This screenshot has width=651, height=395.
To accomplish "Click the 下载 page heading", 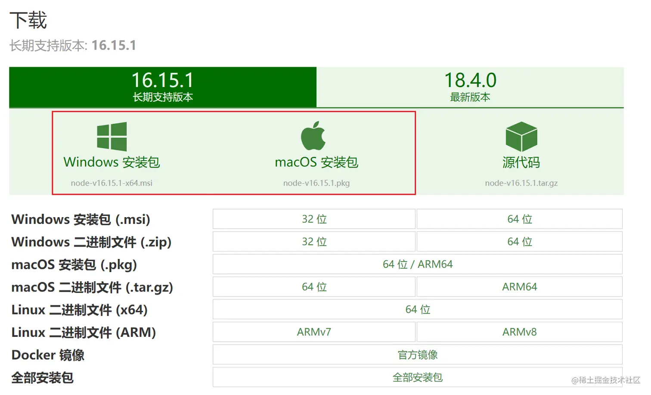I will tap(28, 20).
